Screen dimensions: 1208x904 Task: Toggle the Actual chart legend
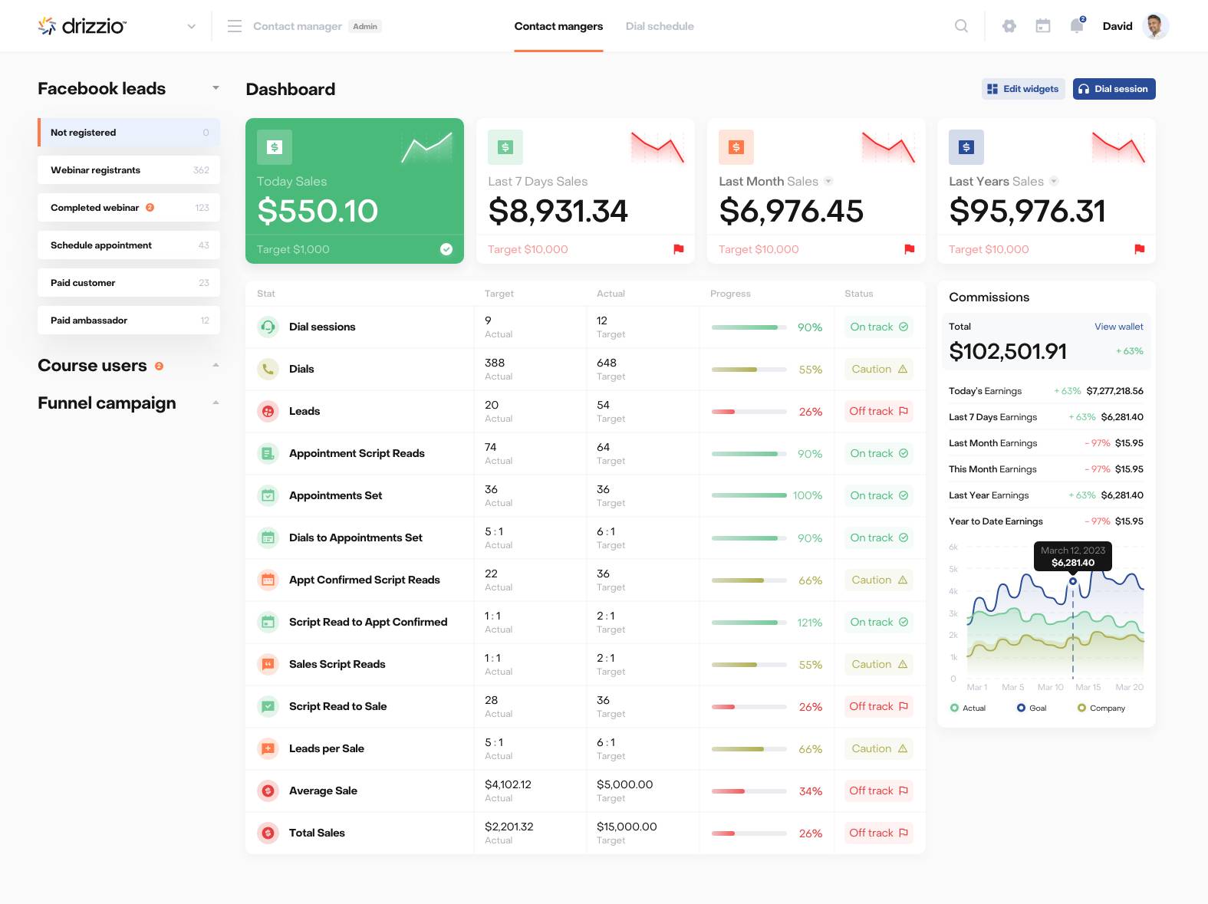[x=968, y=708]
